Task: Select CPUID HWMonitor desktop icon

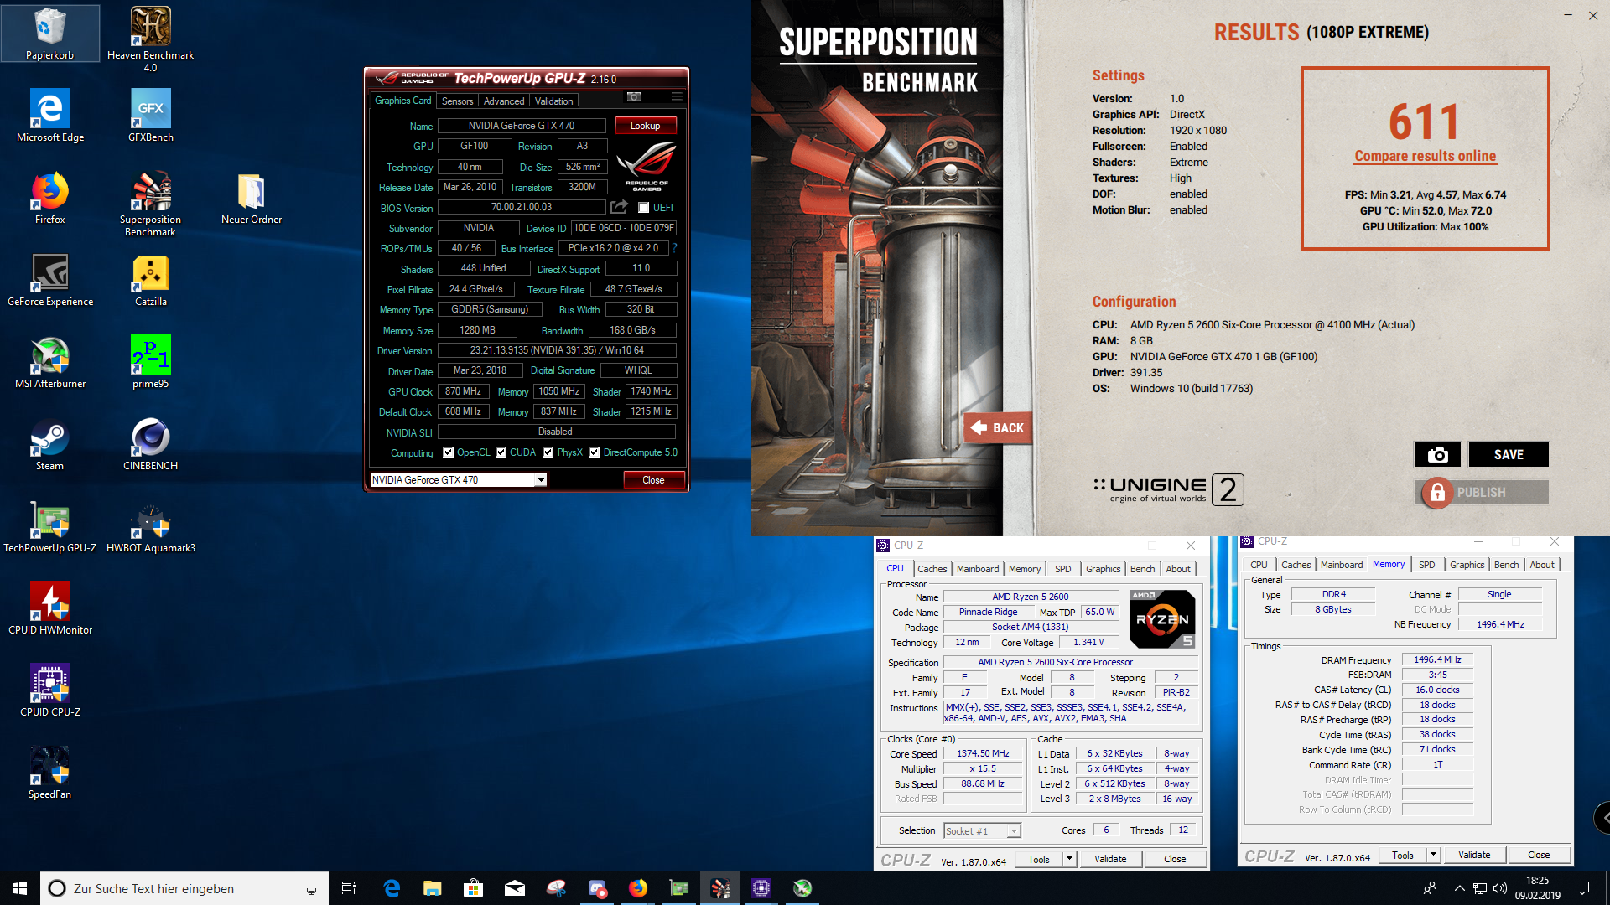Action: click(x=50, y=608)
